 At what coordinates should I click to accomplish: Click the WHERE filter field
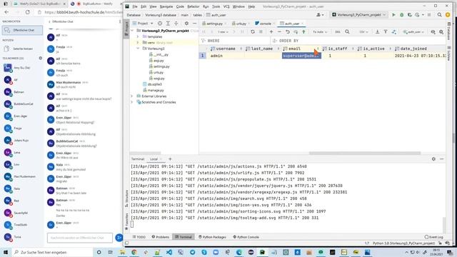[x=235, y=41]
